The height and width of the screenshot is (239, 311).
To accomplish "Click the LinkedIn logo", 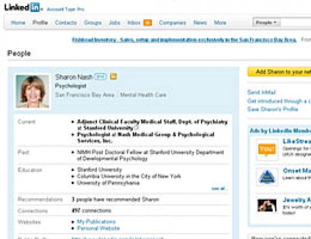I will (x=22, y=8).
